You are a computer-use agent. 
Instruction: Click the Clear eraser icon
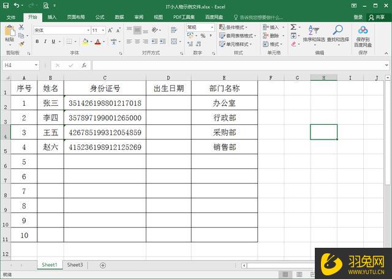tap(293, 44)
